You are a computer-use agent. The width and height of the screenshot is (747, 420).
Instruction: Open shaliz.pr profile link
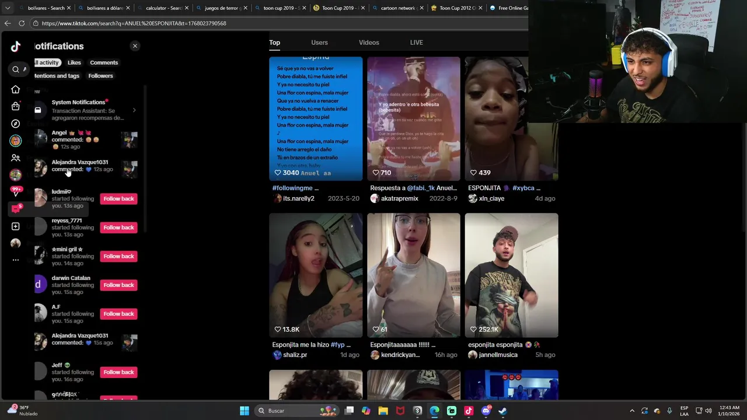[x=295, y=355]
